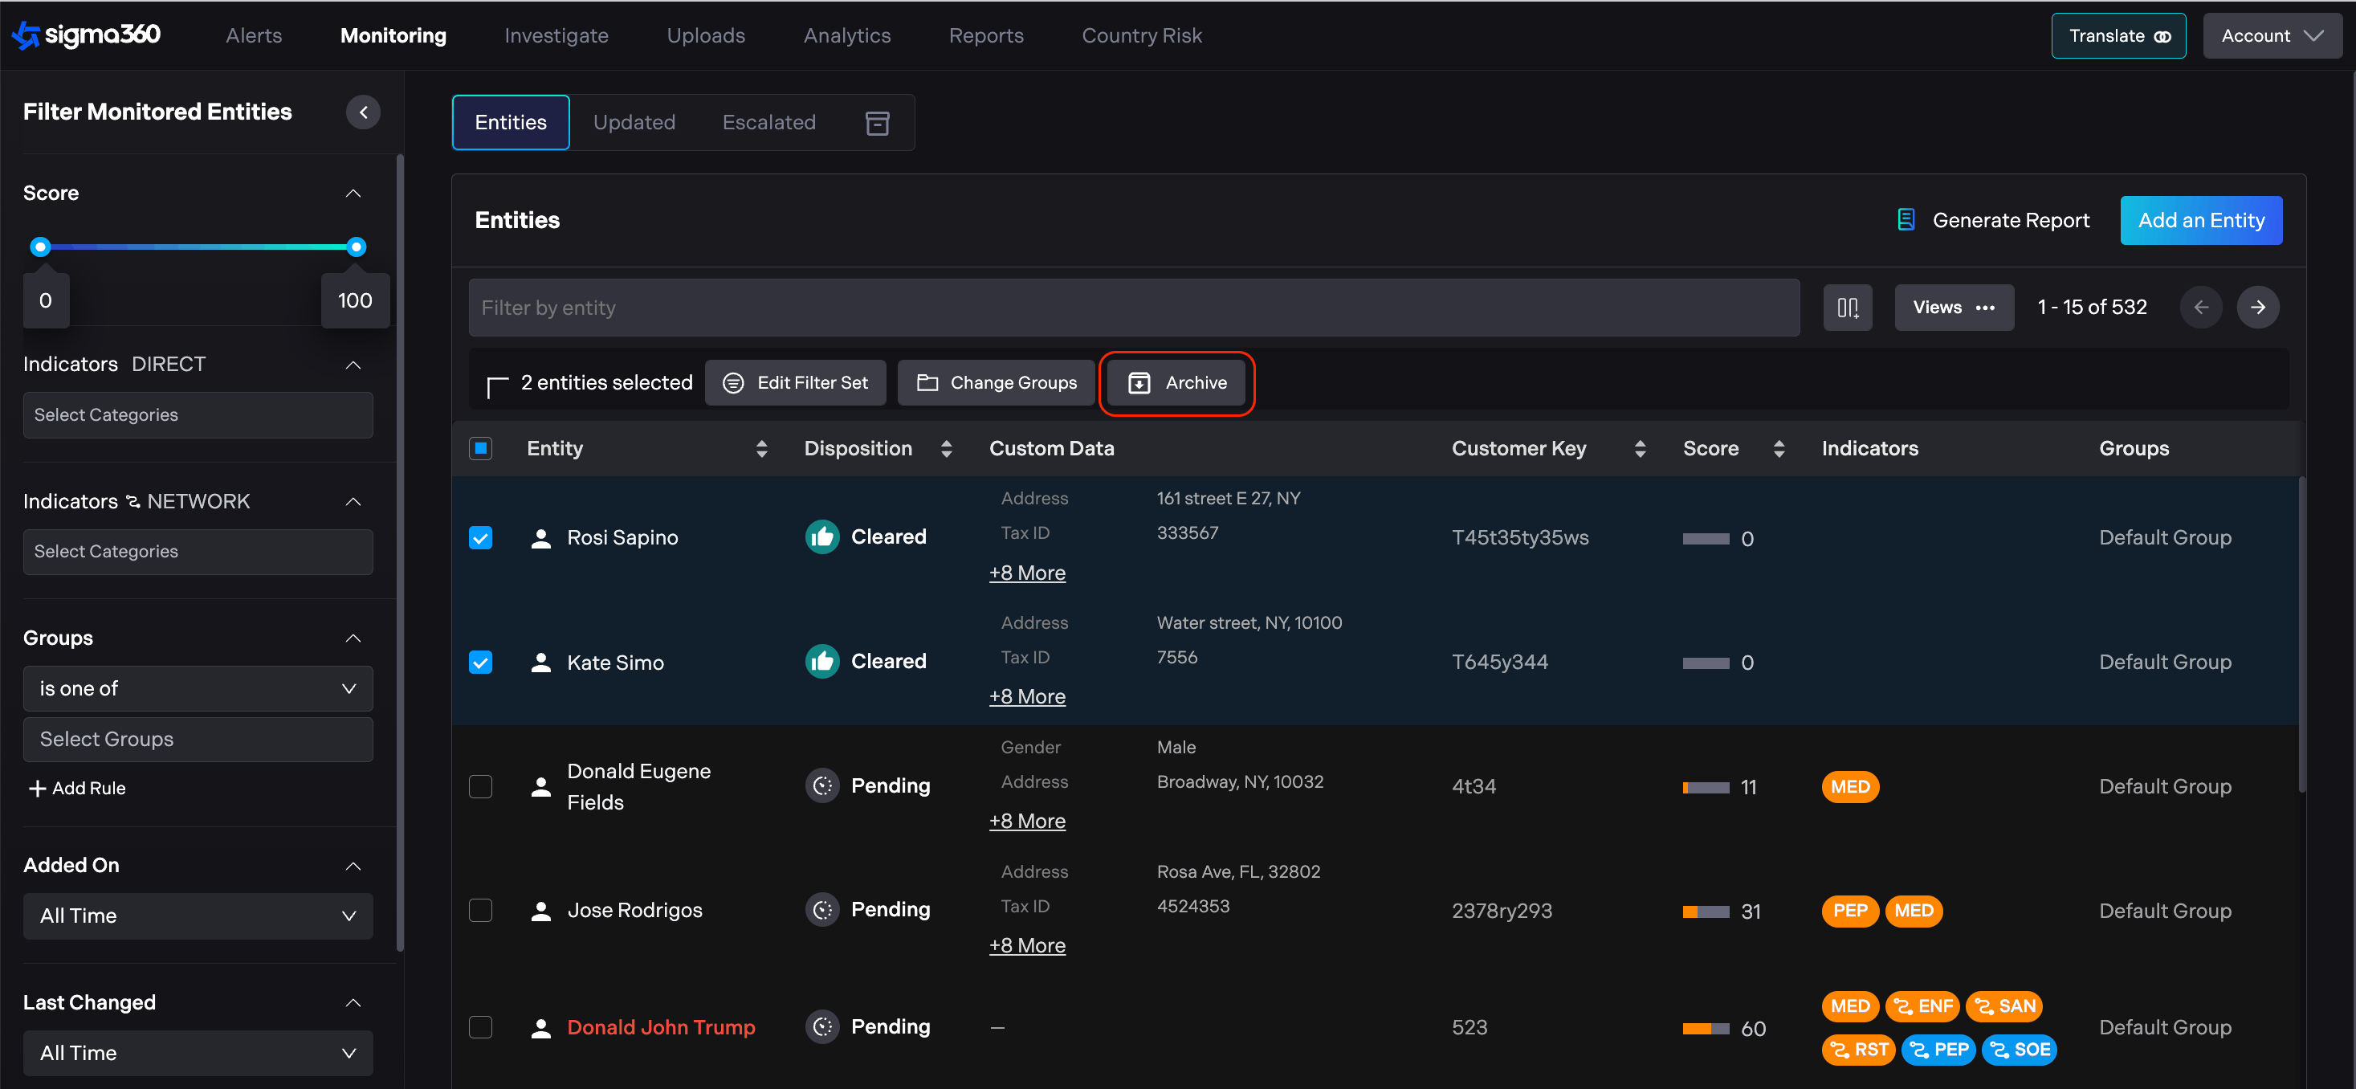Open the Added On All Time dropdown
This screenshot has height=1089, width=2356.
tap(198, 916)
